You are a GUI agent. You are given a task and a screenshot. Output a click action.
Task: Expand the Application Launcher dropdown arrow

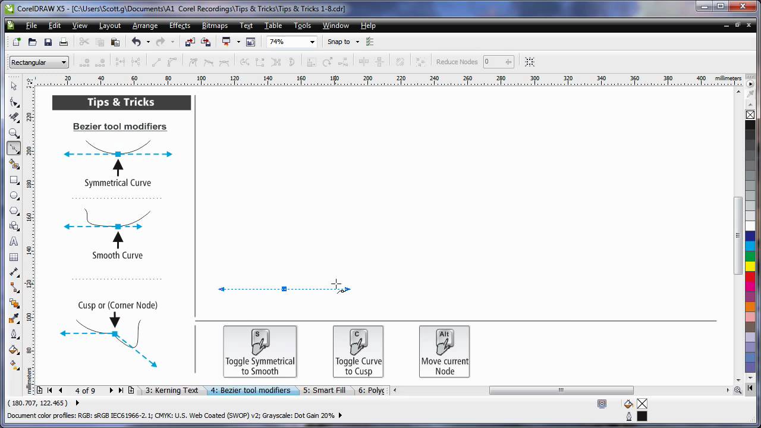238,42
